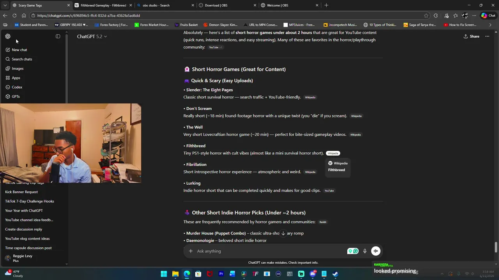The height and width of the screenshot is (280, 499).
Task: Open the Forex Factory bookmark
Action: pyautogui.click(x=111, y=25)
